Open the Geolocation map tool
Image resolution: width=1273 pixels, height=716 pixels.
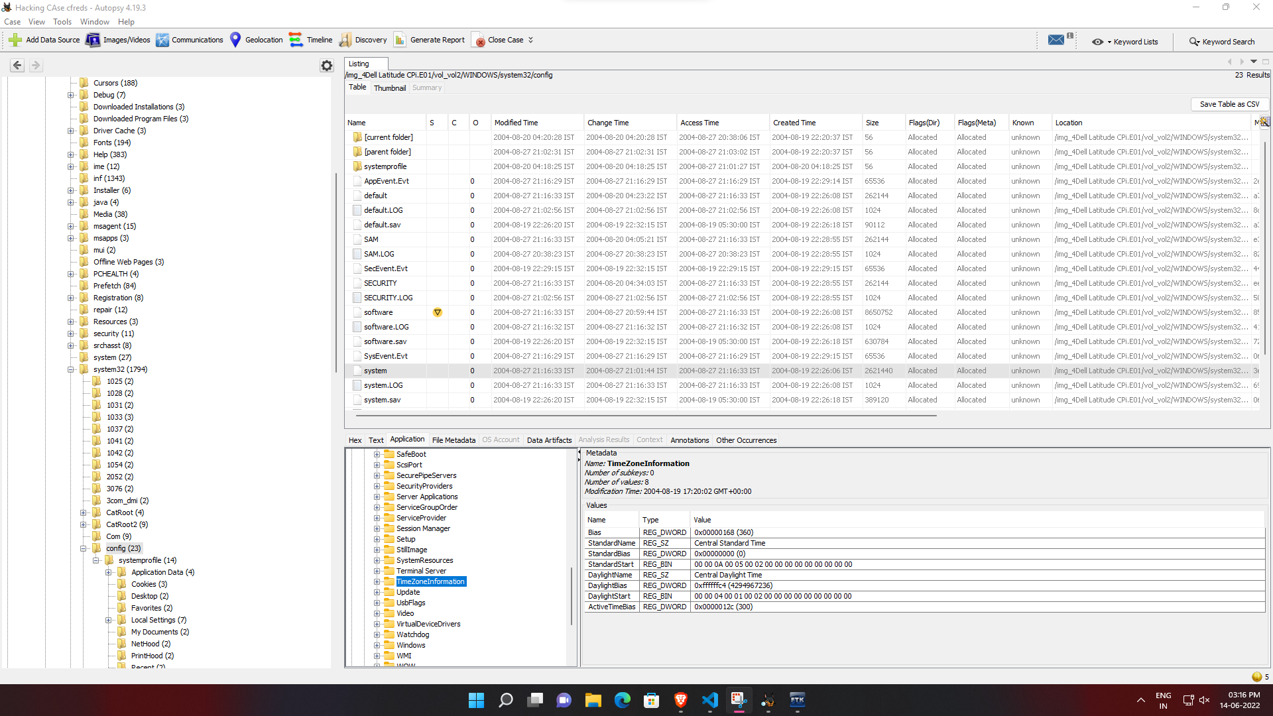235,40
